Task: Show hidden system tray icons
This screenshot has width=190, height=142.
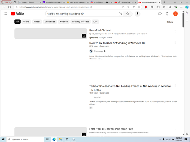Action: 160,139
